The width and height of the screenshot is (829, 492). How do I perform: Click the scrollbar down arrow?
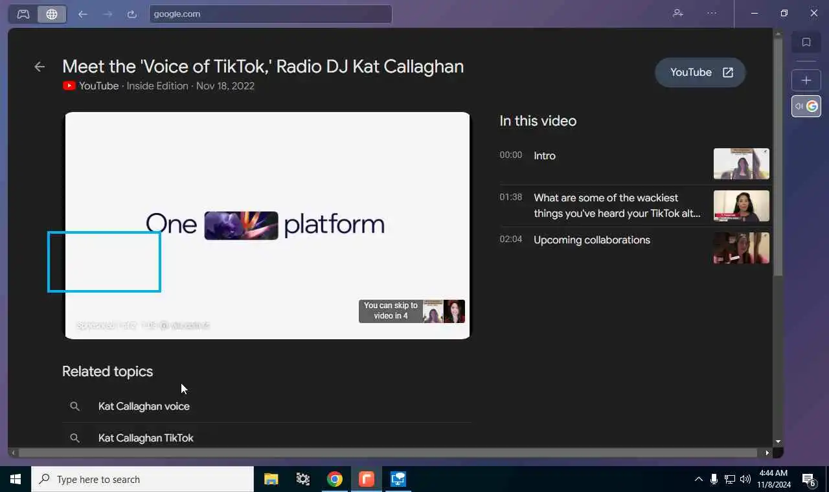778,442
